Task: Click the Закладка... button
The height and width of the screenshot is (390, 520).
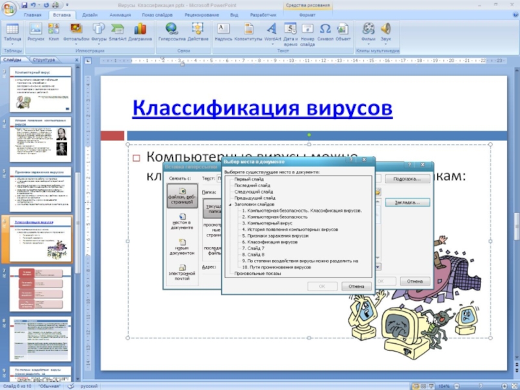Action: click(x=407, y=202)
